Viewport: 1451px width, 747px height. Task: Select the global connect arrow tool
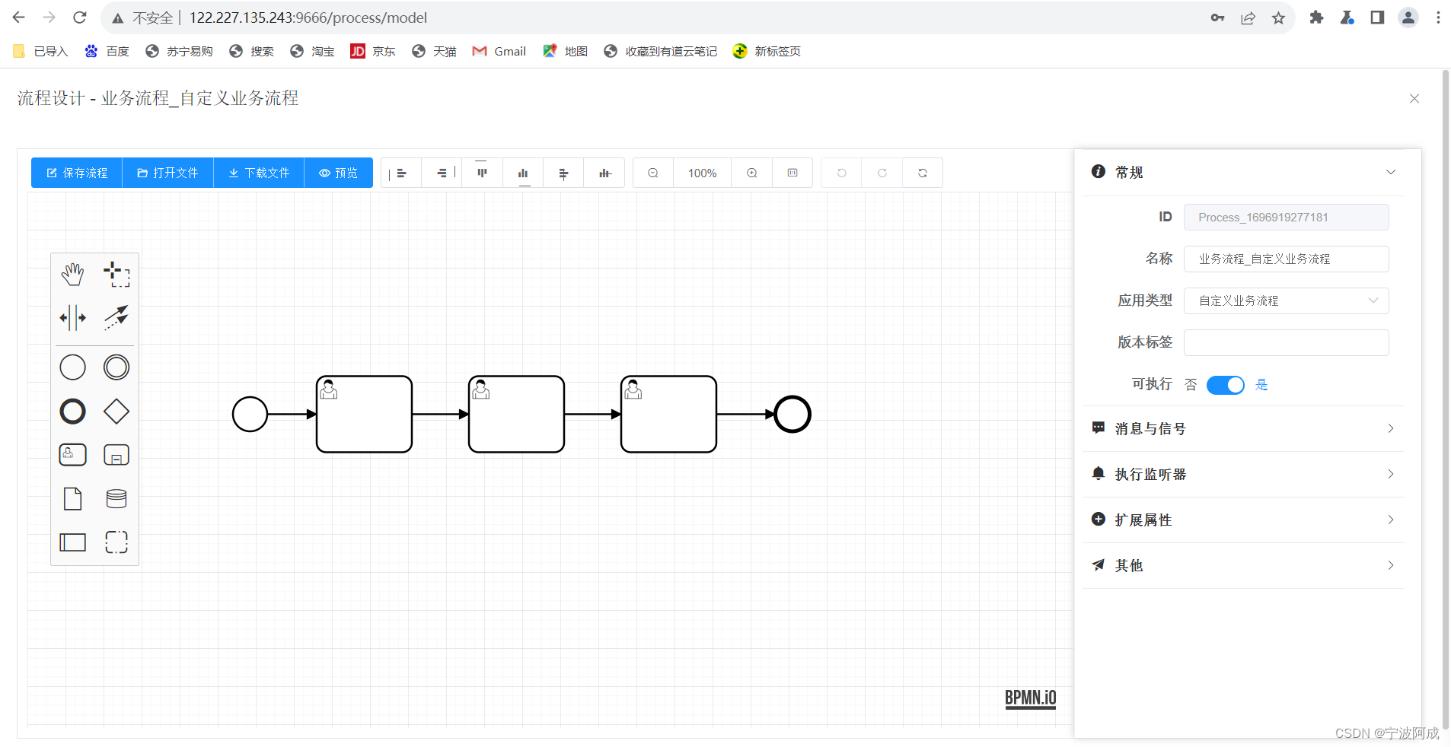click(x=116, y=318)
